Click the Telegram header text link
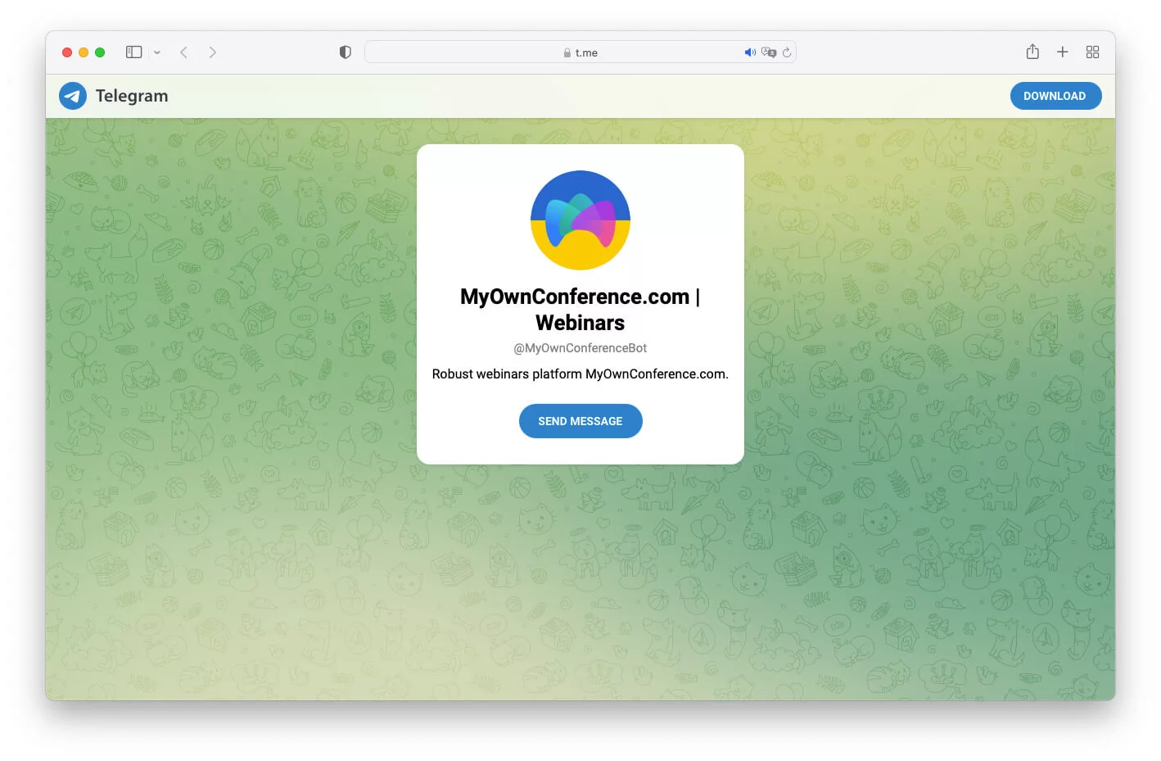 (x=132, y=96)
